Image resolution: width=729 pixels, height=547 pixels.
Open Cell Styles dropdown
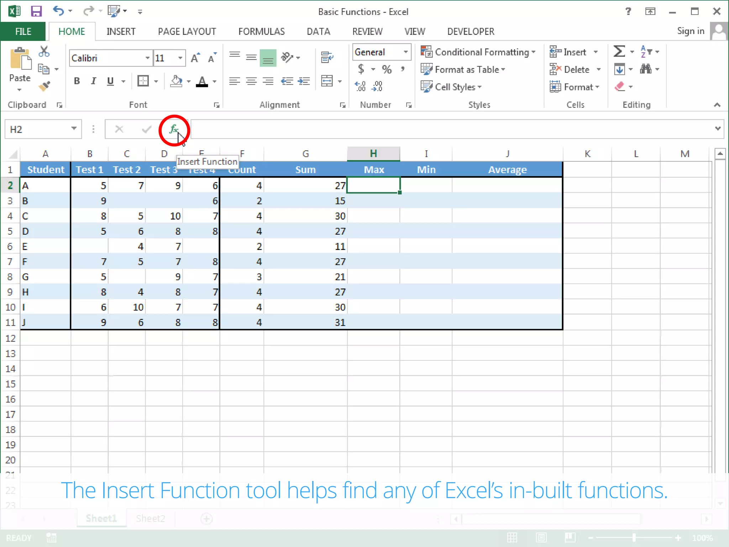[451, 87]
